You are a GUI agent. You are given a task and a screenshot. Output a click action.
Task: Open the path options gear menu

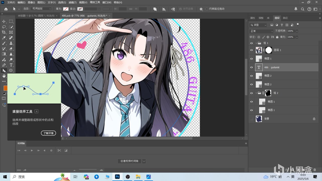tap(201, 9)
